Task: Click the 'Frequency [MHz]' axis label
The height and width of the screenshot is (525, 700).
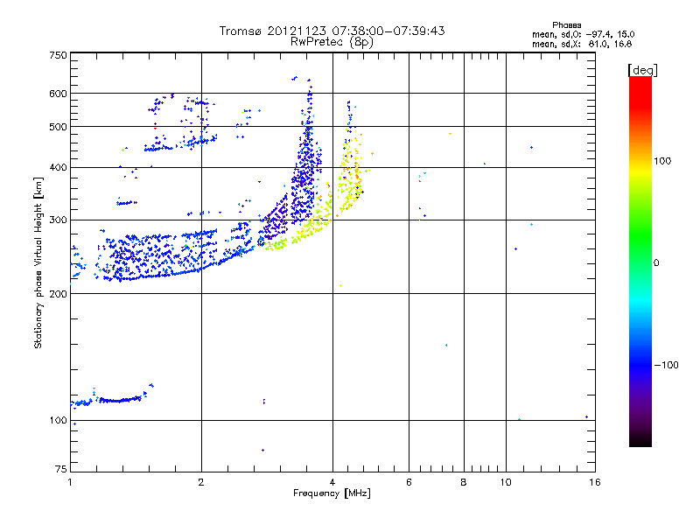Action: [x=332, y=493]
